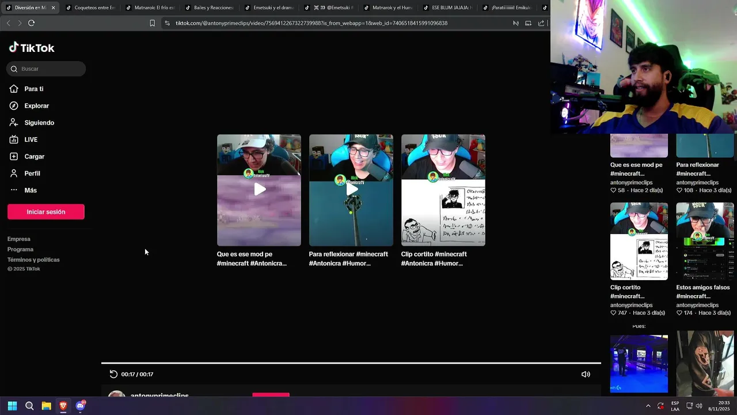Click the search magnifier icon in sidebar
This screenshot has width=737, height=415.
pos(14,69)
